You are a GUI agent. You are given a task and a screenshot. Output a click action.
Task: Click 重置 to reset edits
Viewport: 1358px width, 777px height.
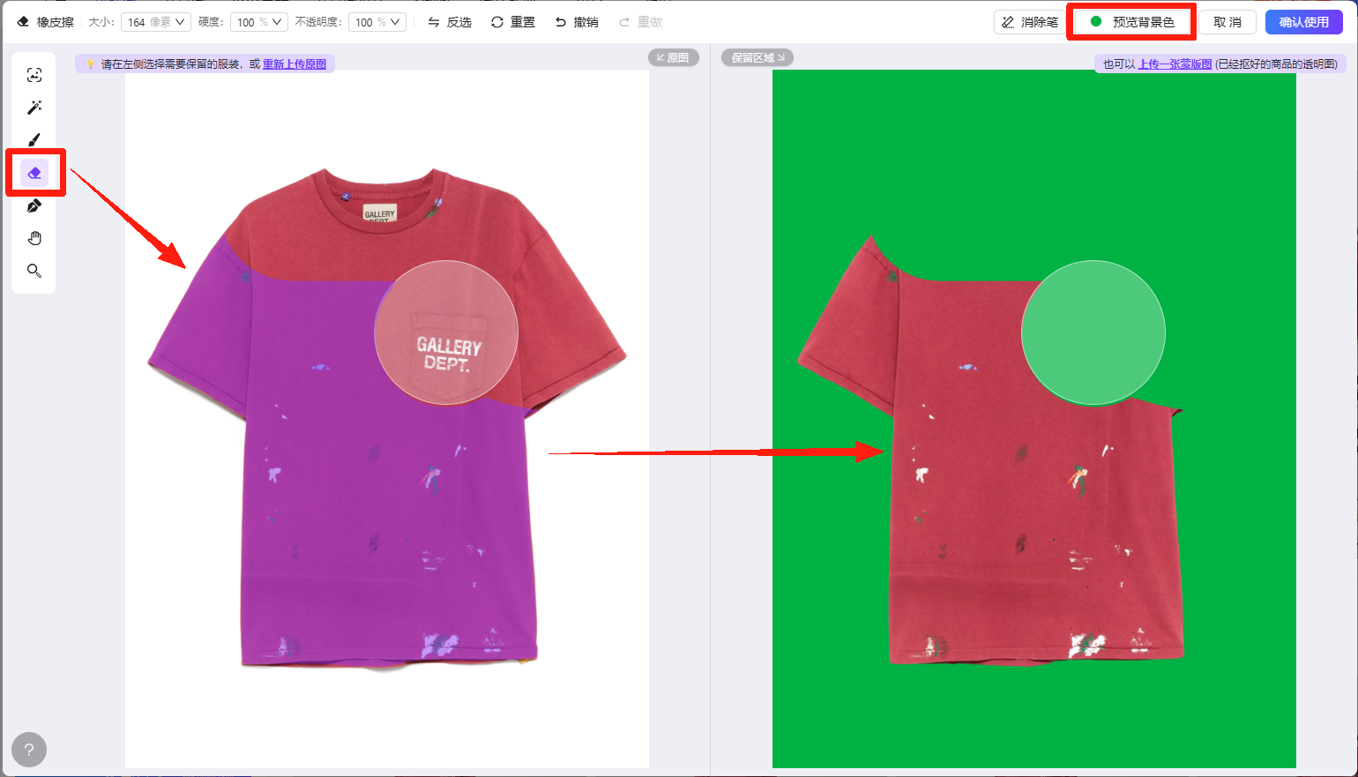[513, 22]
